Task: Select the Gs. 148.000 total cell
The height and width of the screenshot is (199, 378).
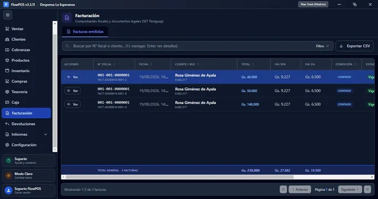Action: pos(250,104)
